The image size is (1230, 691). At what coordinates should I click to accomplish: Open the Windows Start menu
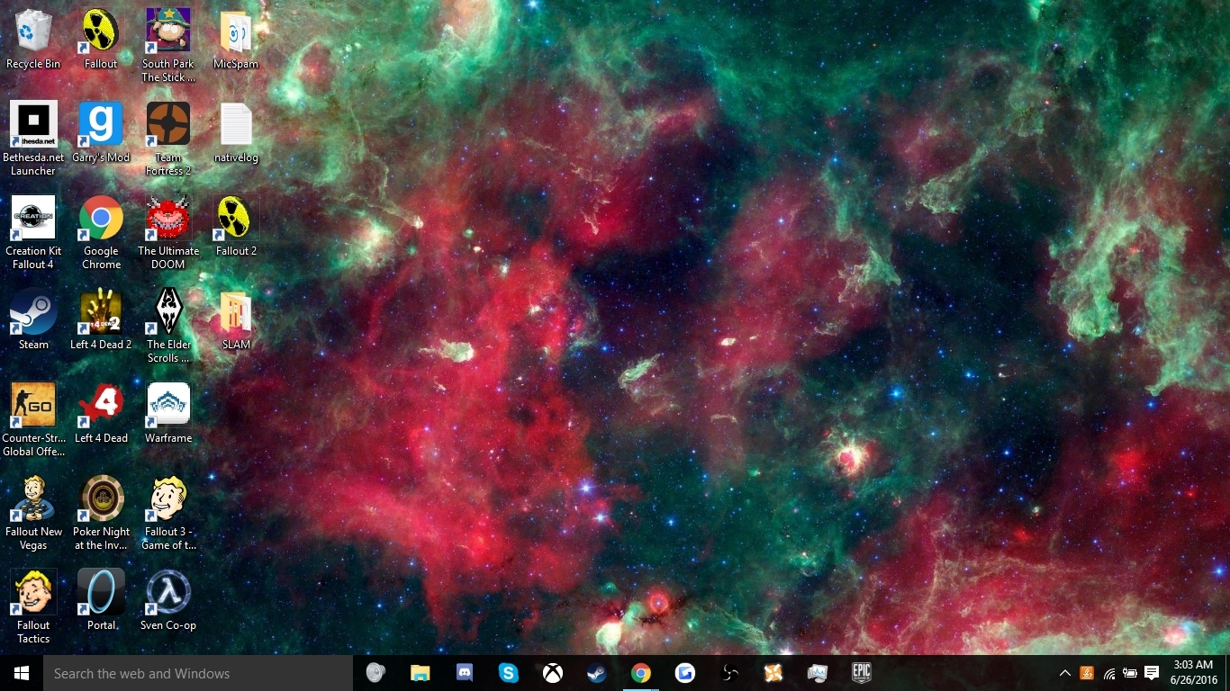pos(22,673)
